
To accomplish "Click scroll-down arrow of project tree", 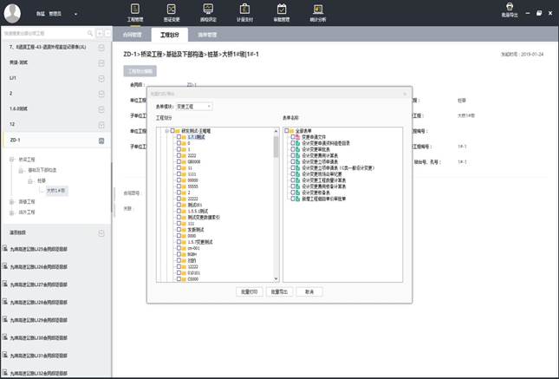I will pos(276,278).
